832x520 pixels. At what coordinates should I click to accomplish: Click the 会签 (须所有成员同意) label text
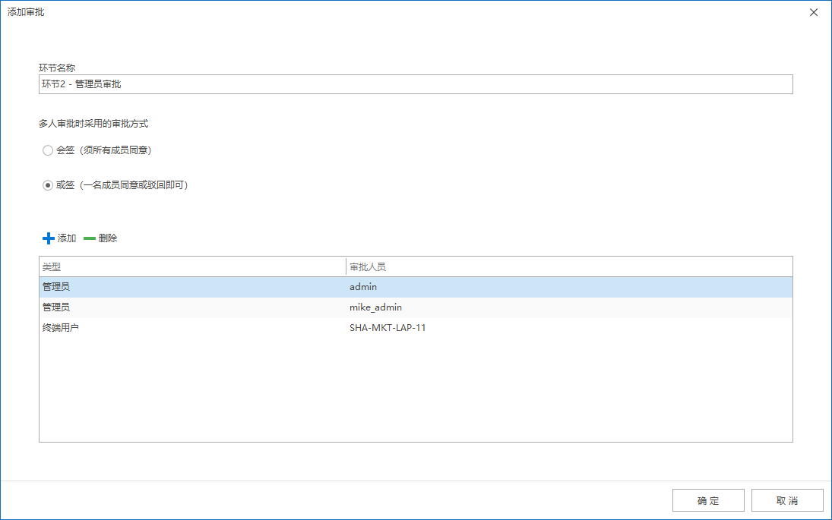(104, 150)
